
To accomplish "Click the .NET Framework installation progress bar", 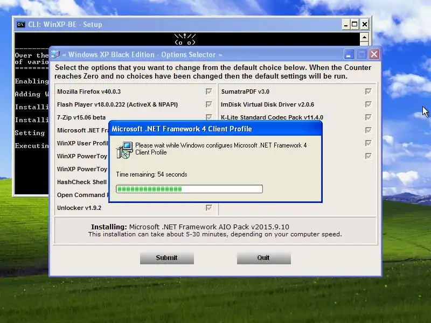I will point(190,189).
